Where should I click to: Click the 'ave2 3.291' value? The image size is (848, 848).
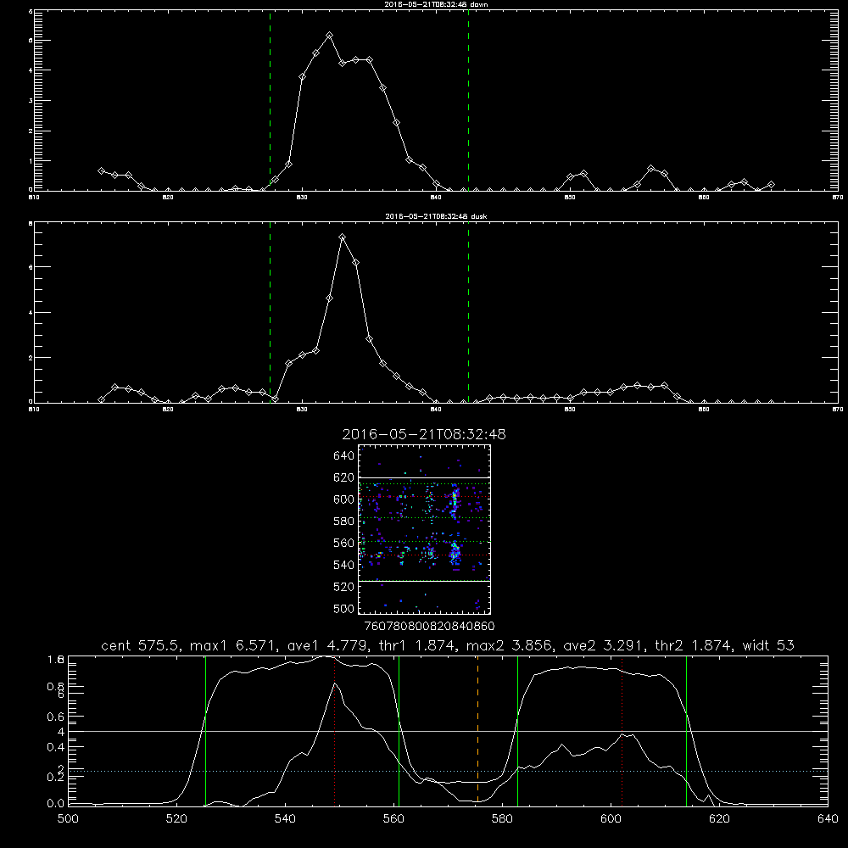pos(604,645)
